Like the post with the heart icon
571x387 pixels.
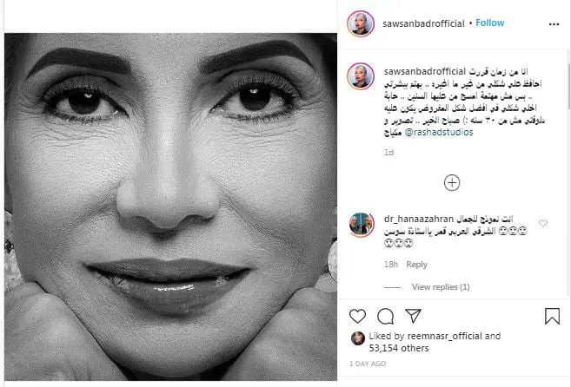(x=357, y=316)
